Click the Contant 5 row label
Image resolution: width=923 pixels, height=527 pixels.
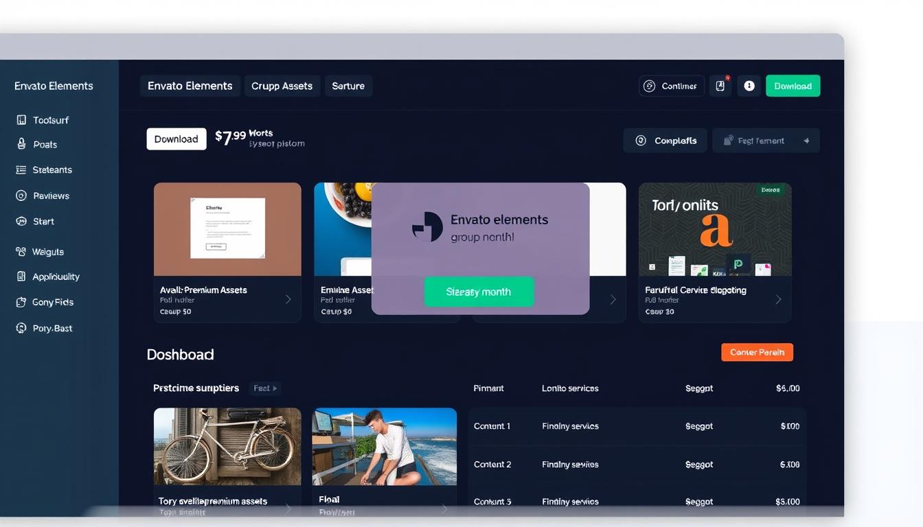[x=492, y=502]
